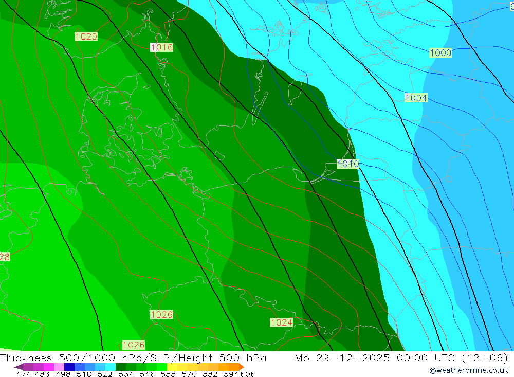Click the legend value 570
Image resolution: width=514 pixels, height=377 pixels.
pyautogui.click(x=189, y=374)
